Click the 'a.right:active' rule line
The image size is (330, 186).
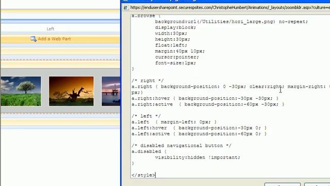pyautogui.click(x=208, y=104)
